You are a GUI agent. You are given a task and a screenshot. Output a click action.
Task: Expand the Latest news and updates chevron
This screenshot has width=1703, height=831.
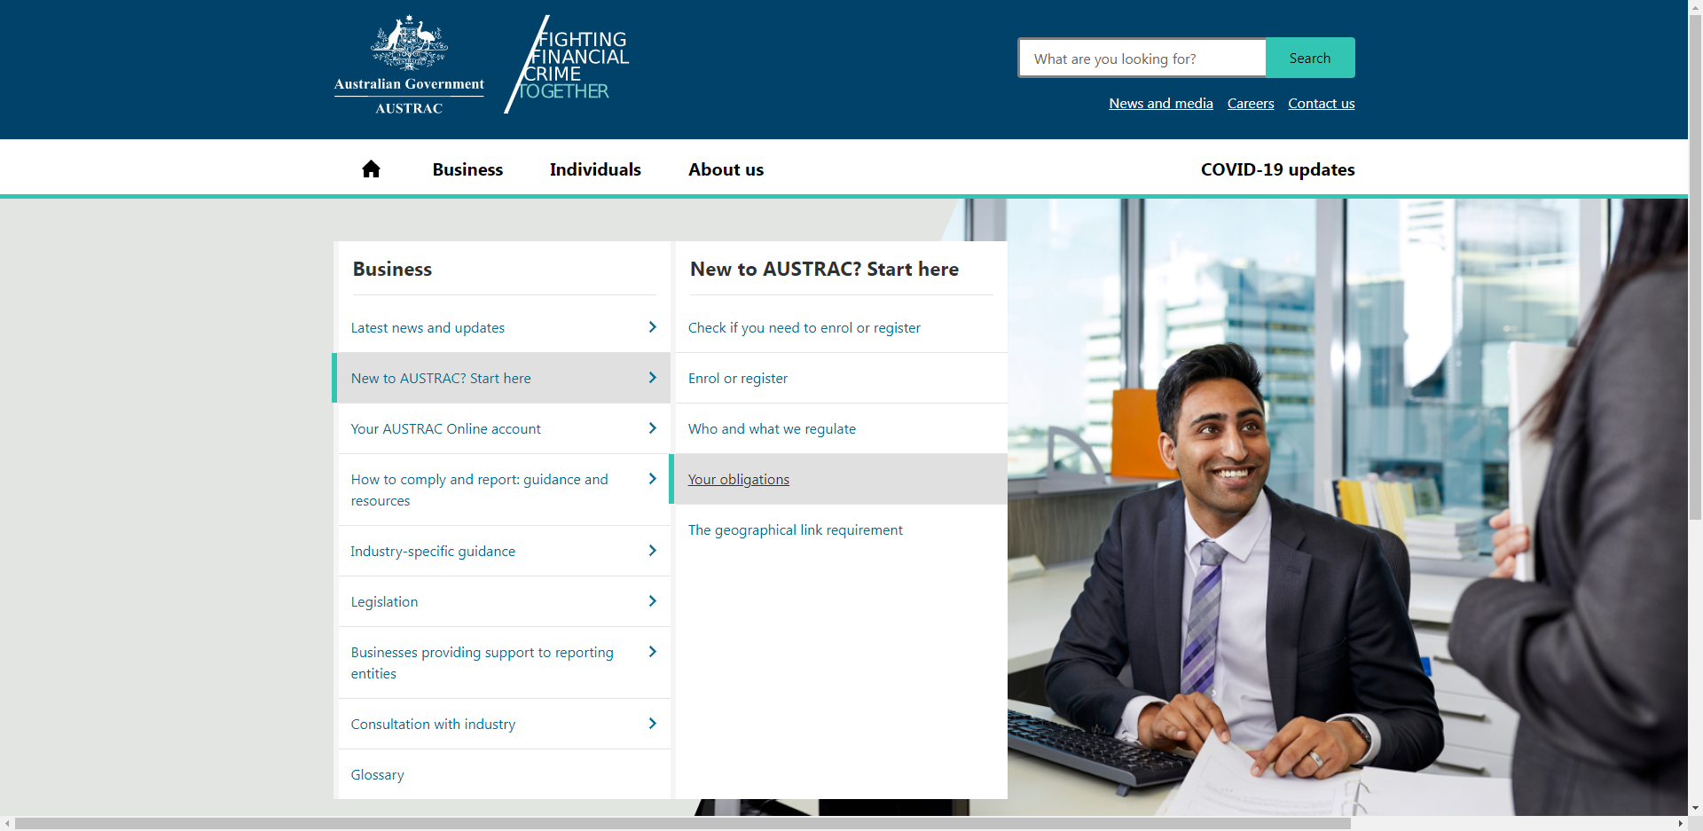click(x=652, y=327)
